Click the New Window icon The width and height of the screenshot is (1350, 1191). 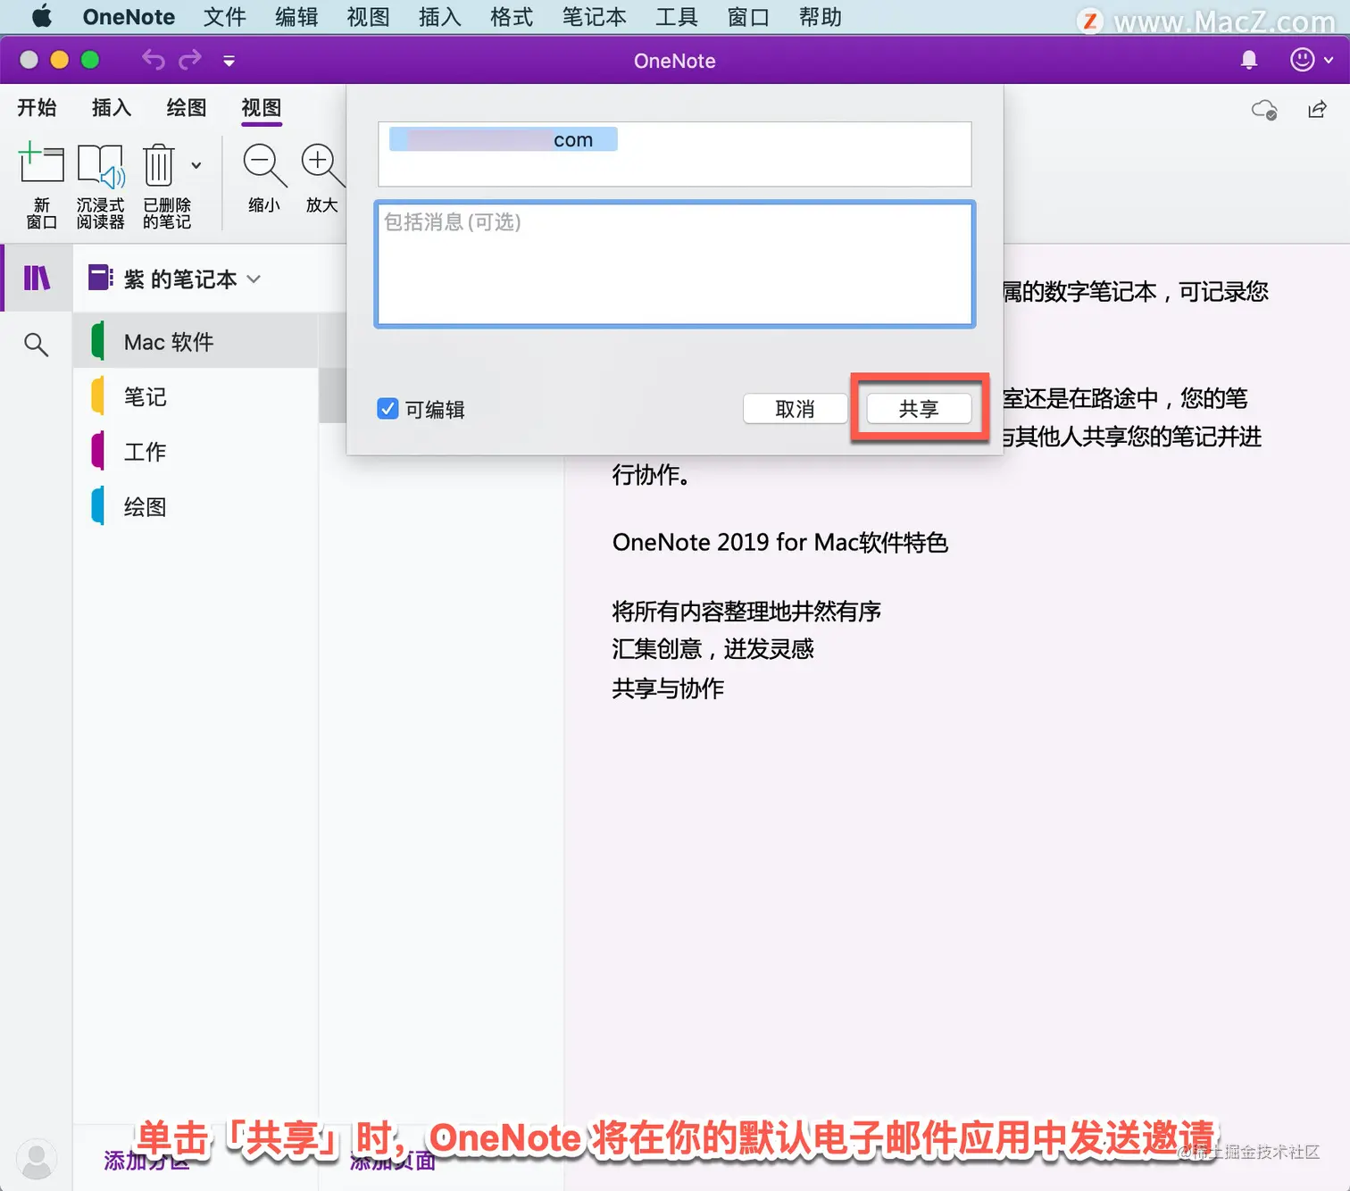[41, 165]
